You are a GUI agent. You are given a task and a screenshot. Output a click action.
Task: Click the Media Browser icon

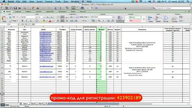pyautogui.click(x=82, y=8)
